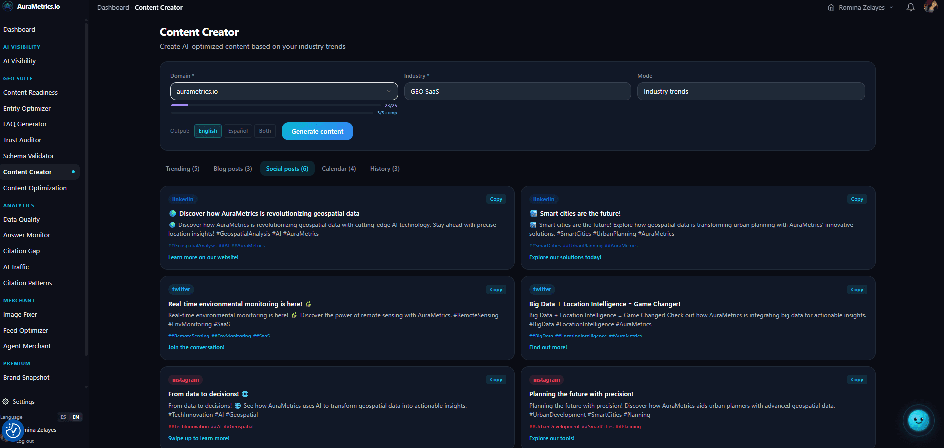Switch output to Español
944x448 pixels.
click(x=238, y=131)
